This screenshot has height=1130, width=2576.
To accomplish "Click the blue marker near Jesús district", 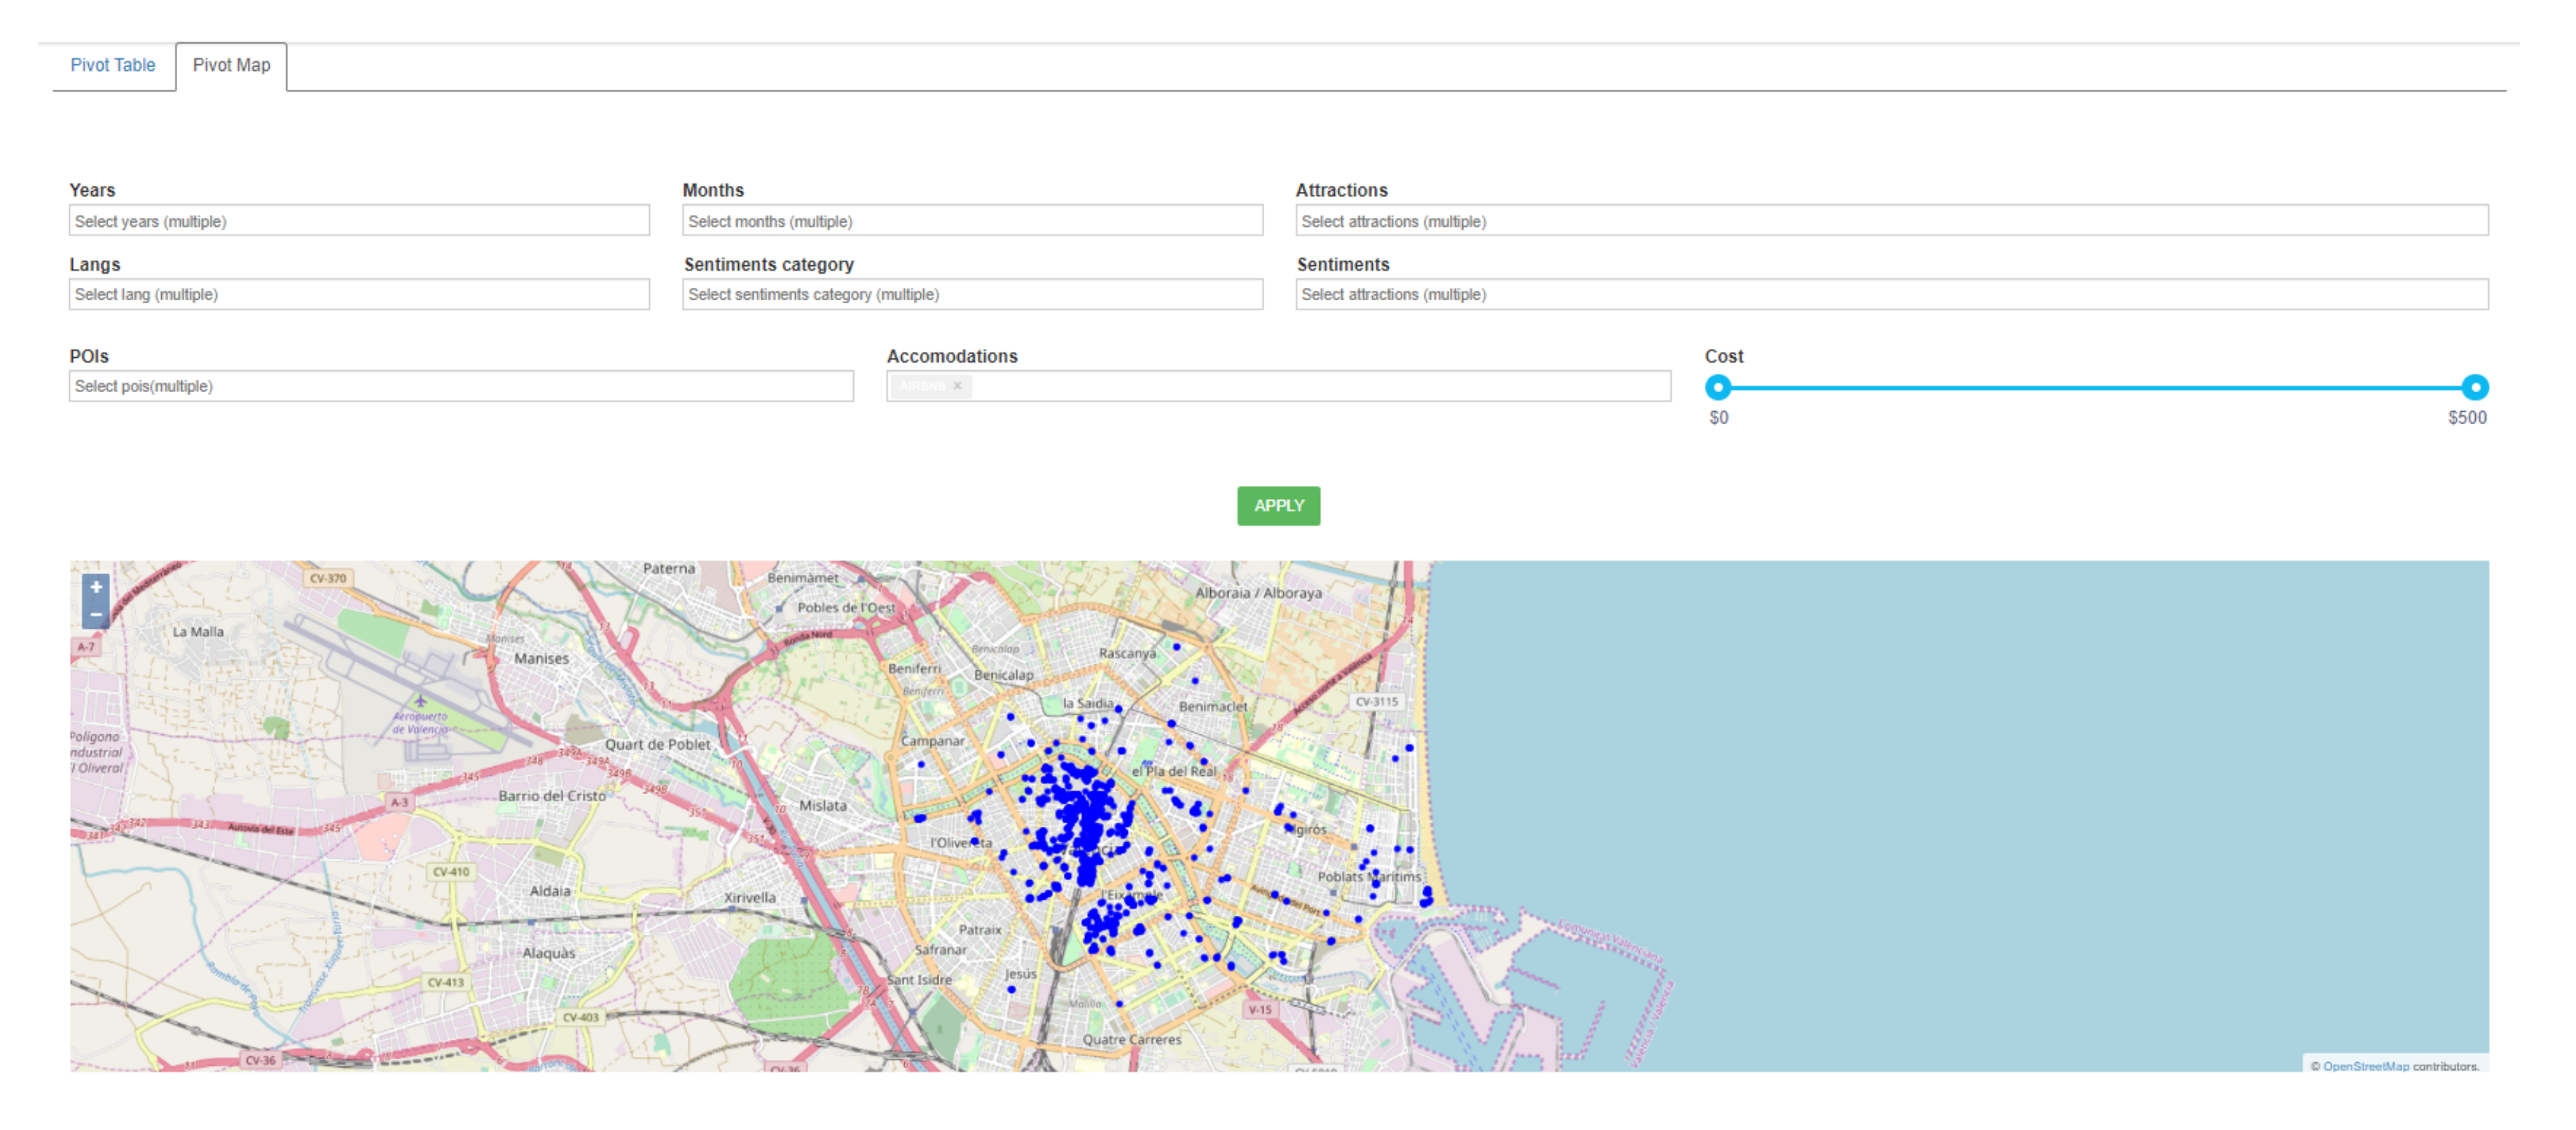I will pyautogui.click(x=1011, y=990).
